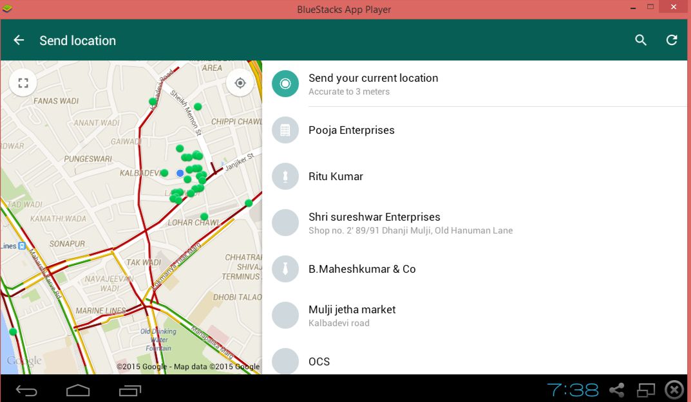The width and height of the screenshot is (691, 402).
Task: Expand the map to fullscreen
Action: click(x=23, y=83)
